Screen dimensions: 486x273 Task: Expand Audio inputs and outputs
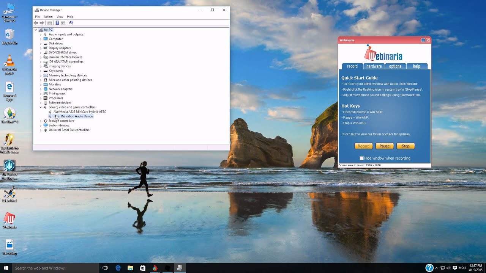(x=41, y=35)
